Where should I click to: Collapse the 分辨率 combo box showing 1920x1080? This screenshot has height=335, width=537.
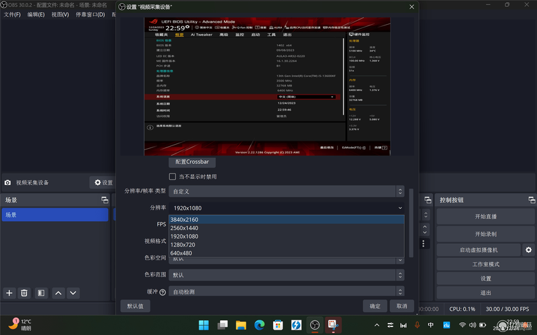pos(287,208)
